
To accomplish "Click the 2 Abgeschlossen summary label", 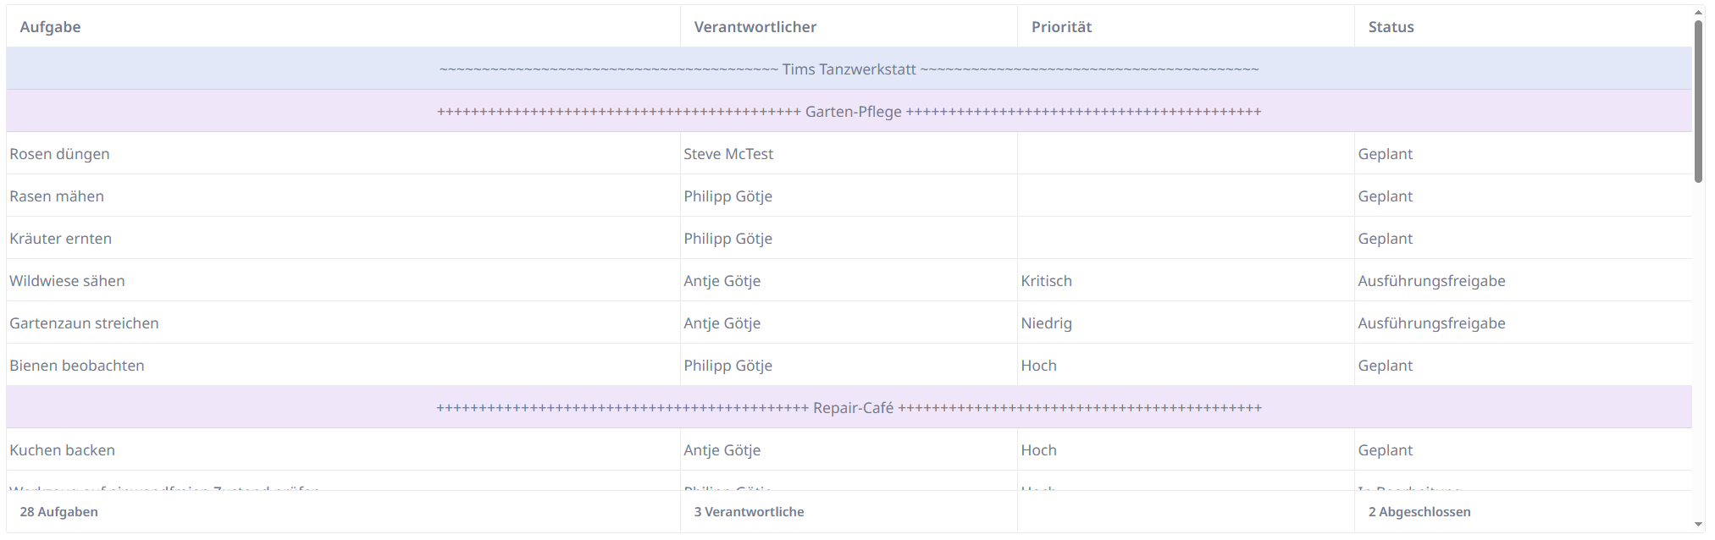I will coord(1419,511).
